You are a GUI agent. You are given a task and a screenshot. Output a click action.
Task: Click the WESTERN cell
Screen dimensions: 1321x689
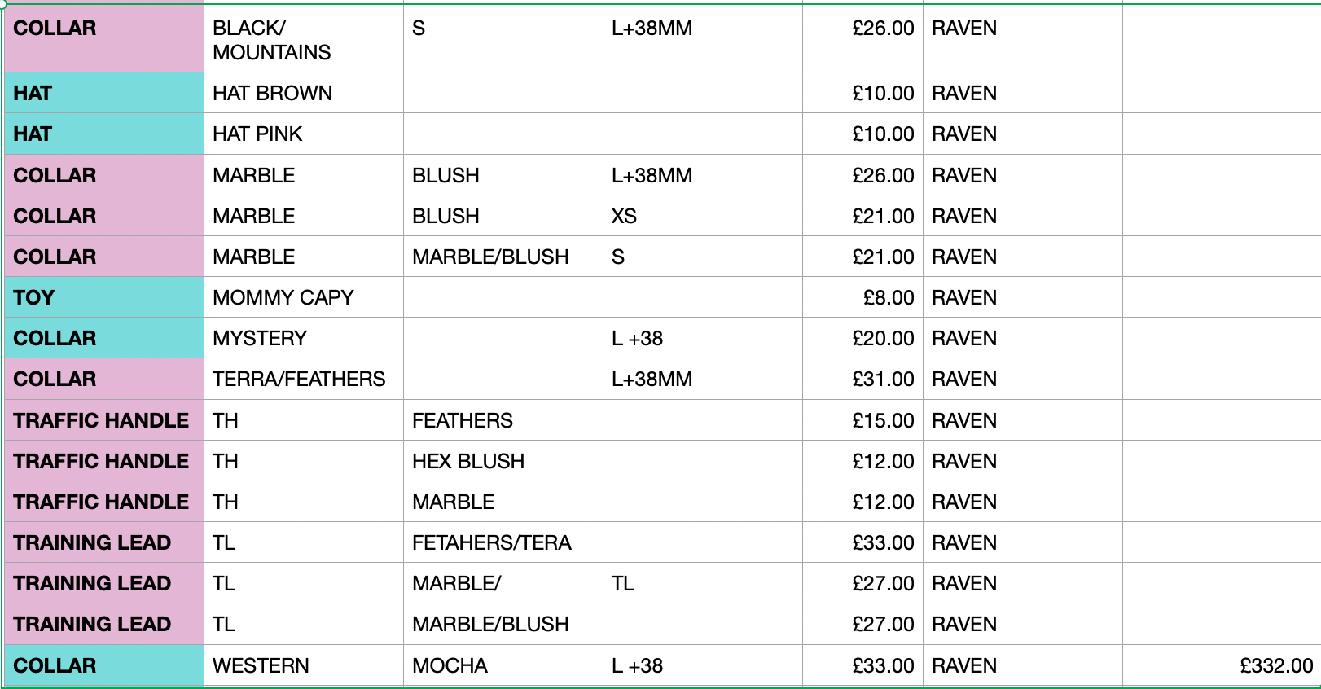(303, 665)
